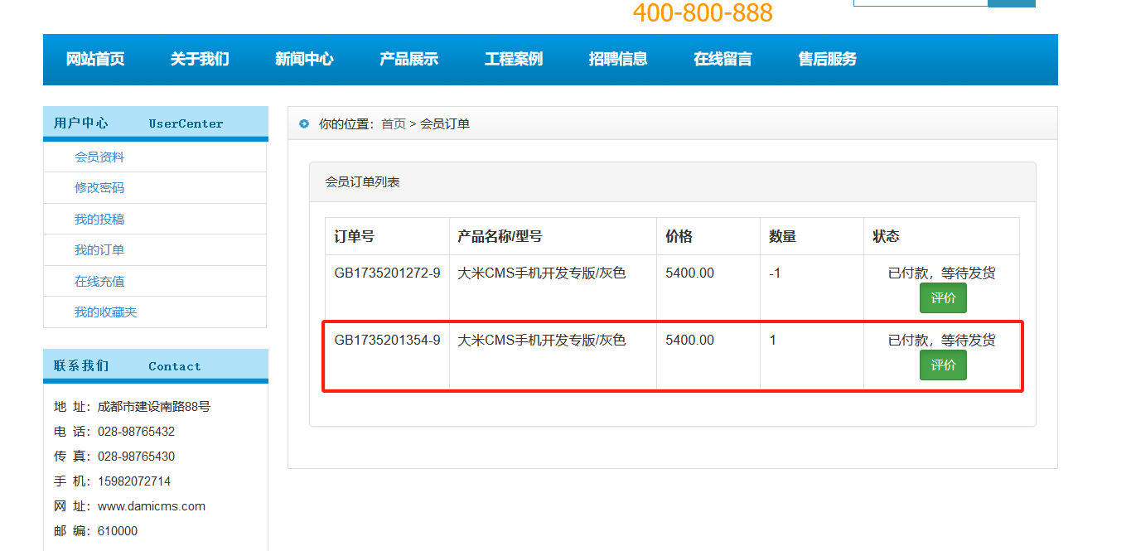Image resolution: width=1131 pixels, height=551 pixels.
Task: Click hotline number 400-800-888
Action: click(x=703, y=12)
